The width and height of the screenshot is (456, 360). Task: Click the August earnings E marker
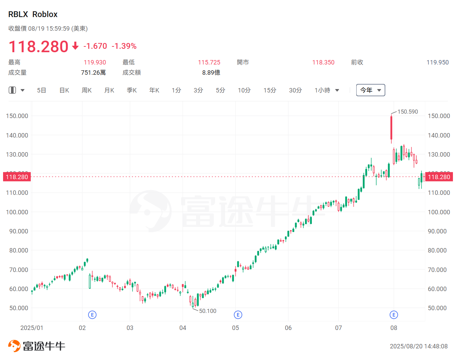pyautogui.click(x=394, y=315)
